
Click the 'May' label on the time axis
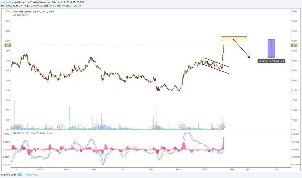pos(94,170)
